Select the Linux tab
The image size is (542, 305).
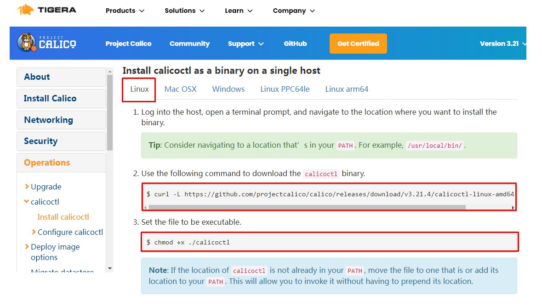pyautogui.click(x=139, y=89)
